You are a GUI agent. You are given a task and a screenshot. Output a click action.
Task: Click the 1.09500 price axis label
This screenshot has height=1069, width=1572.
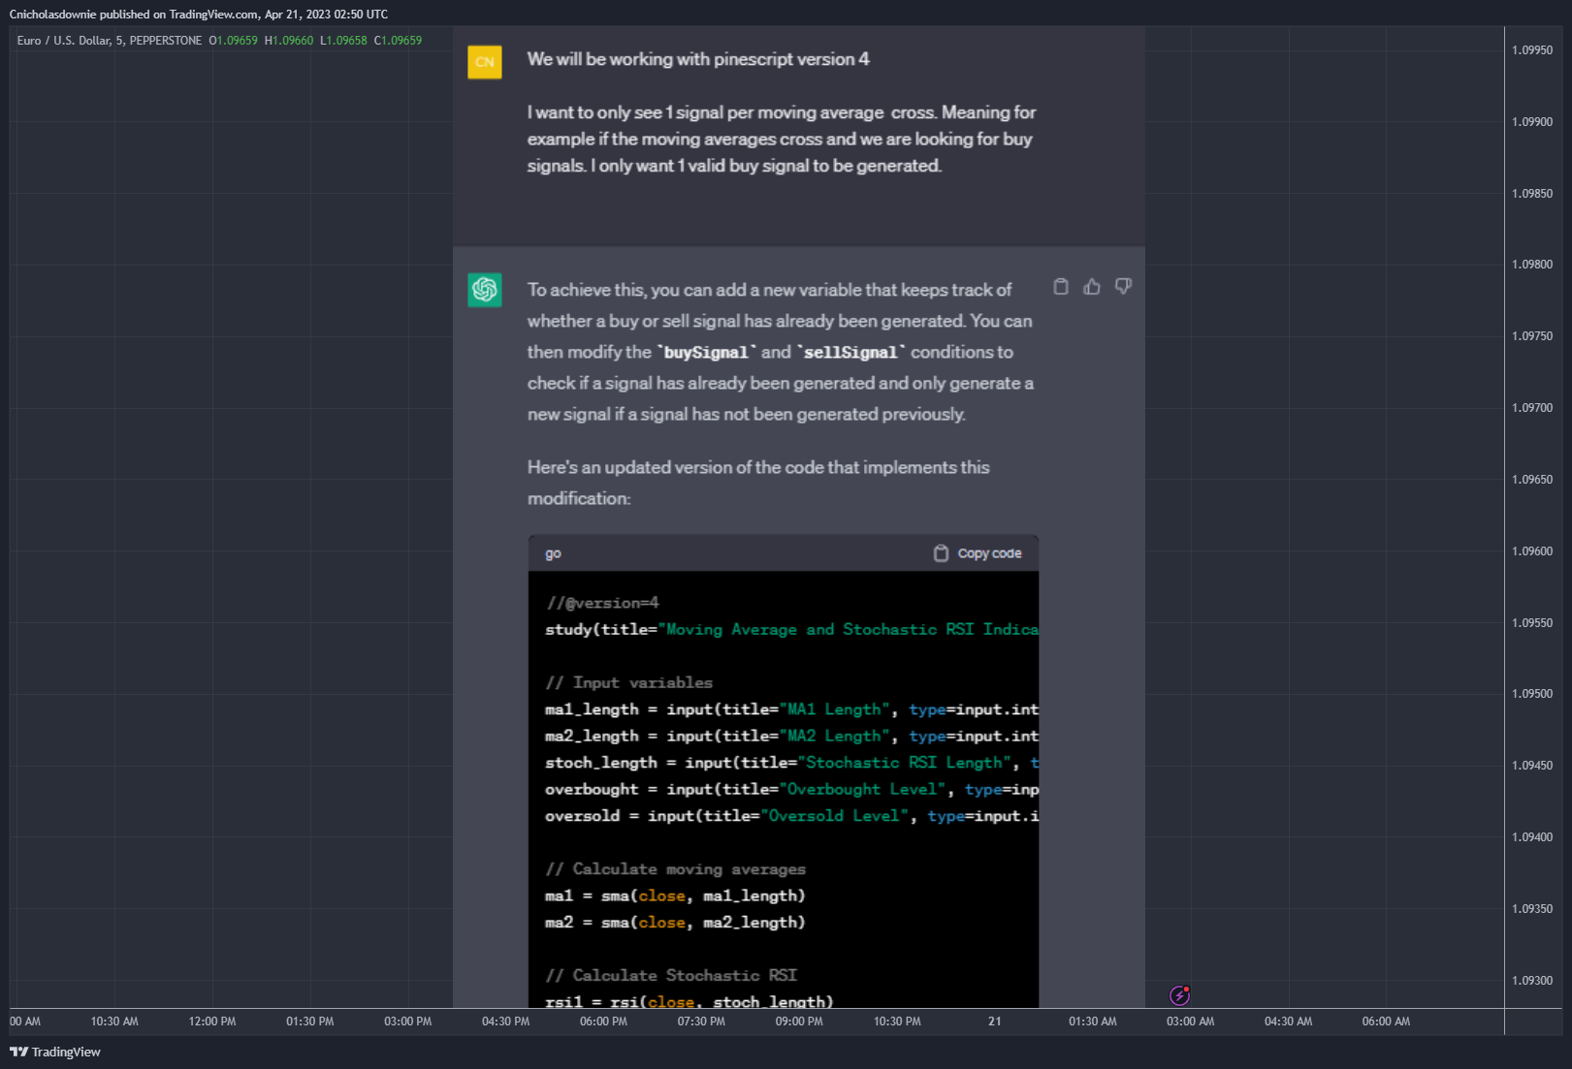point(1532,694)
